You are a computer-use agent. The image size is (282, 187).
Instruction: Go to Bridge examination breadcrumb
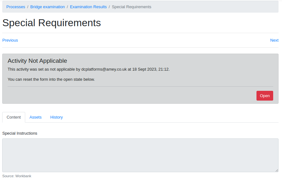pos(48,7)
